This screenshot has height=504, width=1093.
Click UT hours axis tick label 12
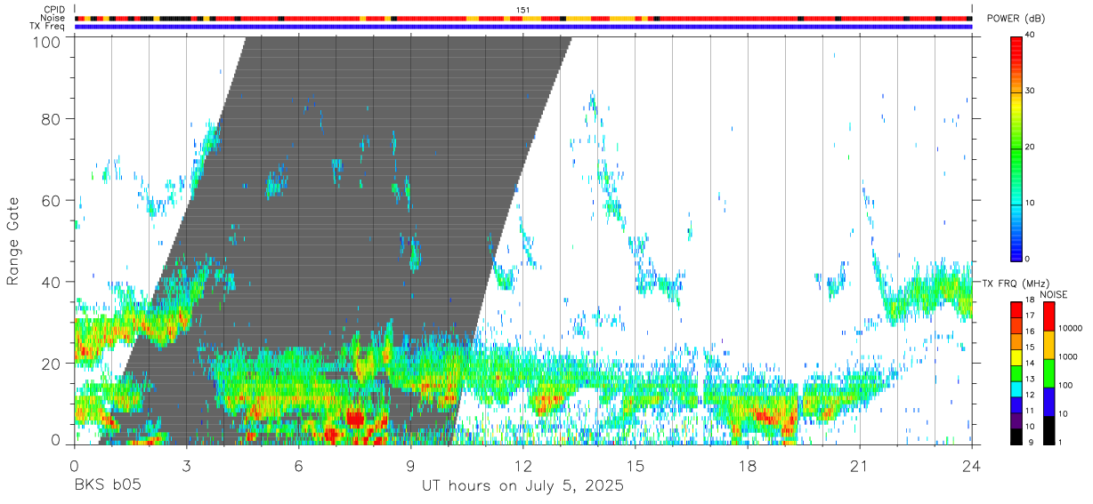pyautogui.click(x=522, y=466)
